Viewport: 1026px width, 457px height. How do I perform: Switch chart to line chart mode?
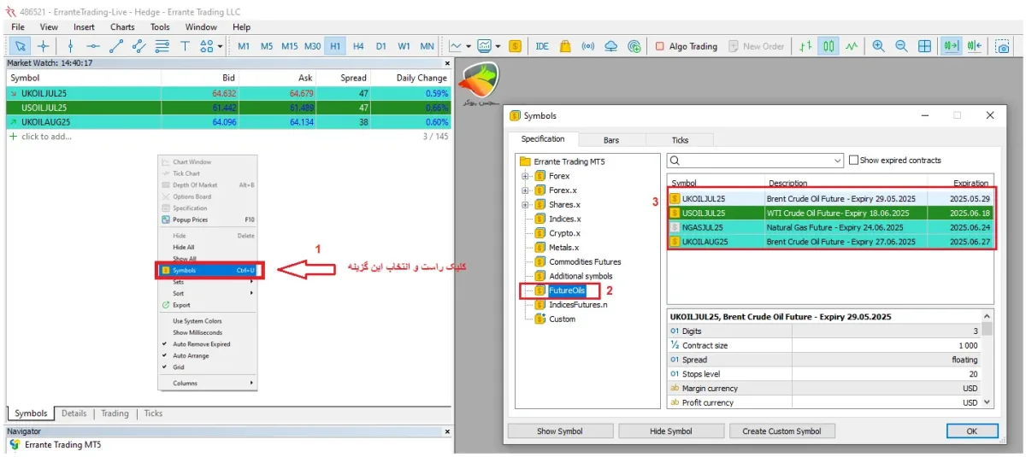click(x=852, y=46)
